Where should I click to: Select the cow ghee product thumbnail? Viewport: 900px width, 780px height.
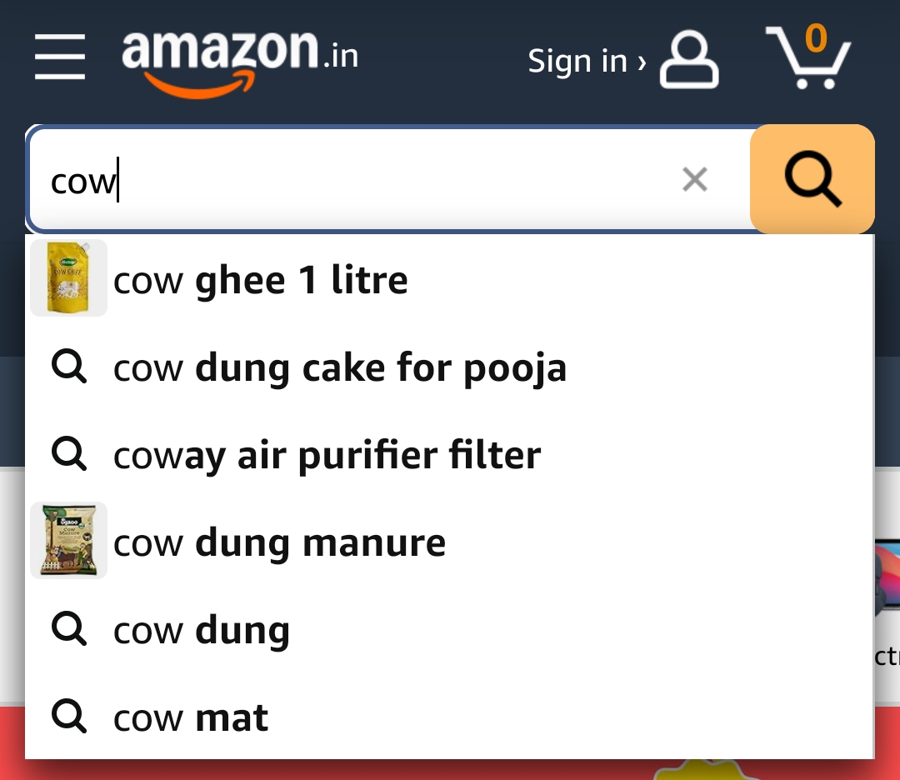coord(69,277)
